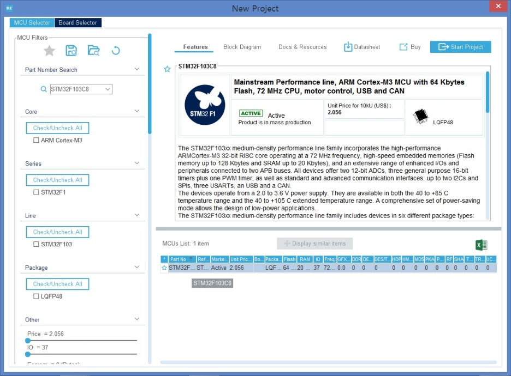Sort the list by the RAM column header
Screen dimensions: 511x376
305,259
